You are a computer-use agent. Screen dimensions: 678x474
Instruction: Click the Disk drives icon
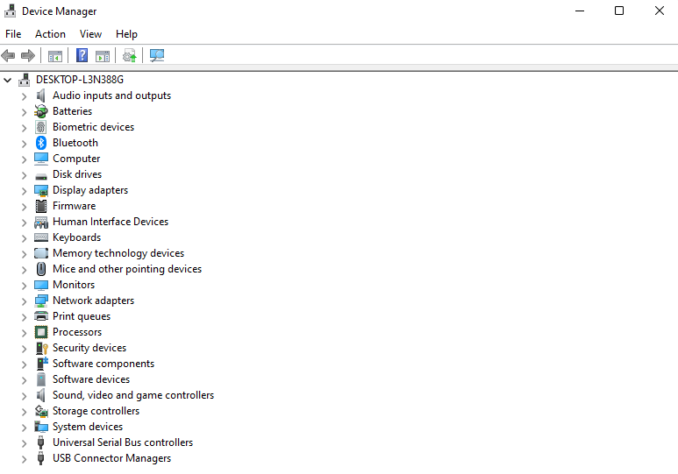coord(41,176)
